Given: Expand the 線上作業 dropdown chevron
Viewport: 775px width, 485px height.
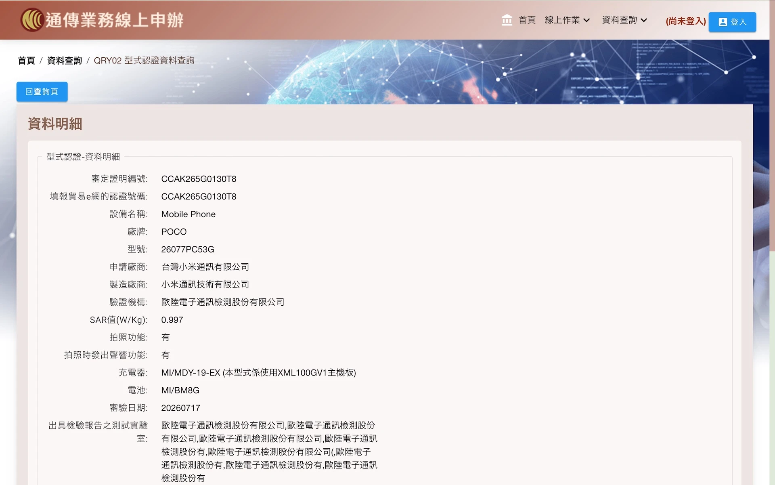Looking at the screenshot, I should click(x=586, y=20).
